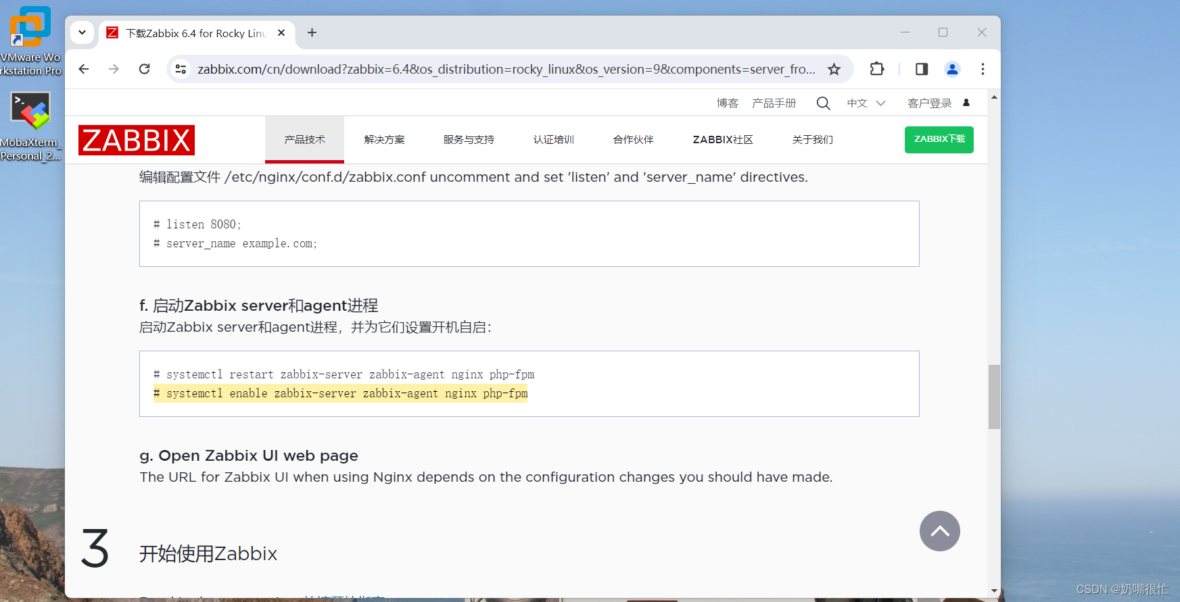Click the scrollbar down arrow

point(994,591)
